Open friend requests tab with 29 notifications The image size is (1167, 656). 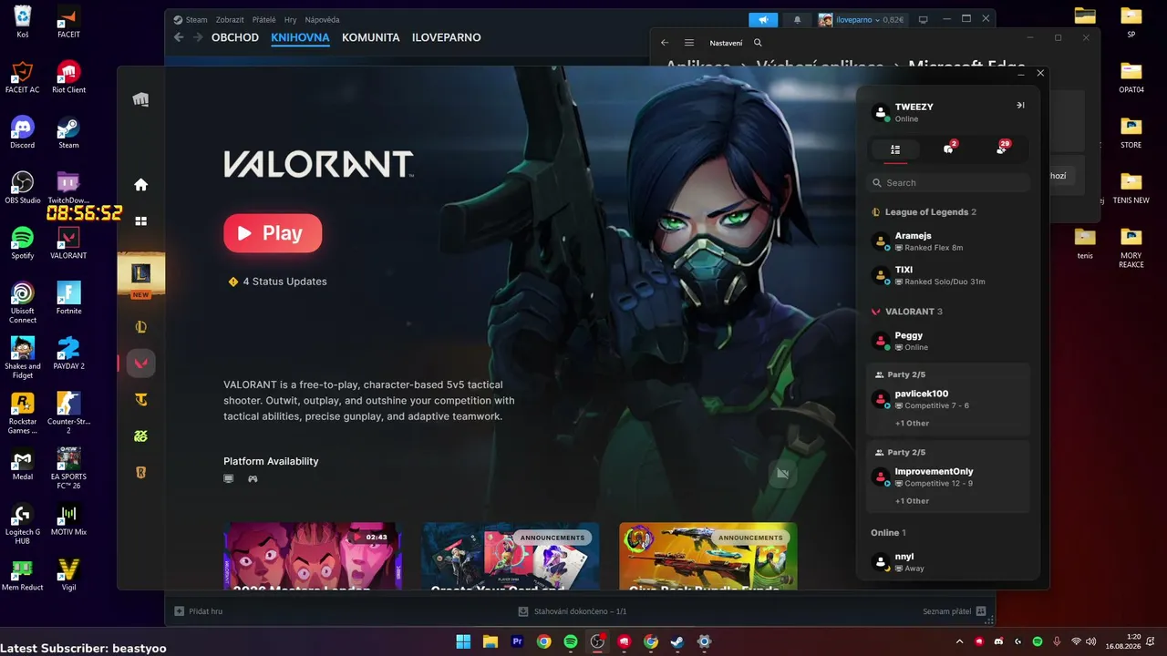(1002, 149)
